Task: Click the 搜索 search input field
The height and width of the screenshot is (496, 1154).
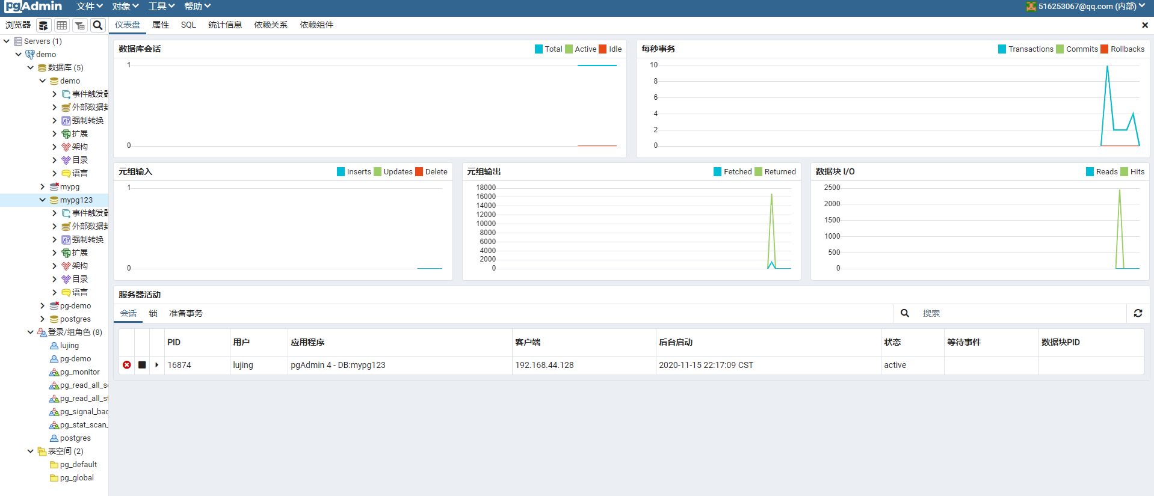Action: pyautogui.click(x=1021, y=313)
